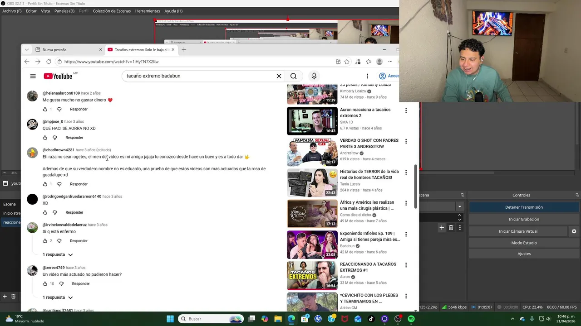Start voice search with the microphone icon
Viewport: 581px width, 326px height.
point(314,76)
